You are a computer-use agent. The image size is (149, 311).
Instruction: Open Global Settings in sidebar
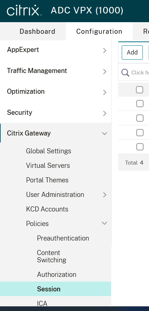click(49, 151)
